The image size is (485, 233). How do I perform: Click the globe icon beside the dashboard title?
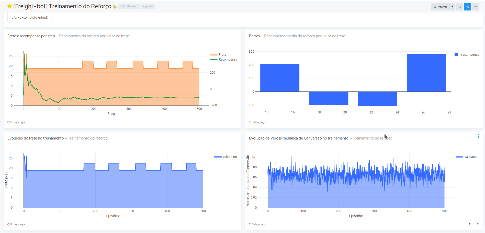click(x=115, y=7)
